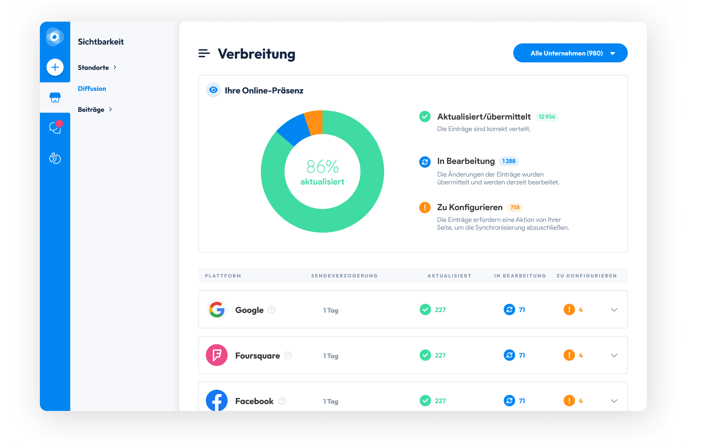This screenshot has height=443, width=711.
Task: Click the 227 value in Foursquare row
Action: tap(440, 355)
